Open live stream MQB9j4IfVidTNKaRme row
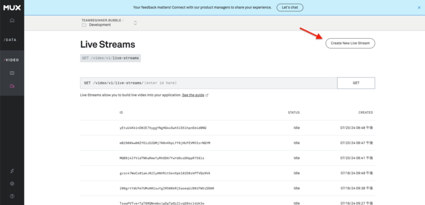The width and height of the screenshot is (425, 205). point(228,158)
